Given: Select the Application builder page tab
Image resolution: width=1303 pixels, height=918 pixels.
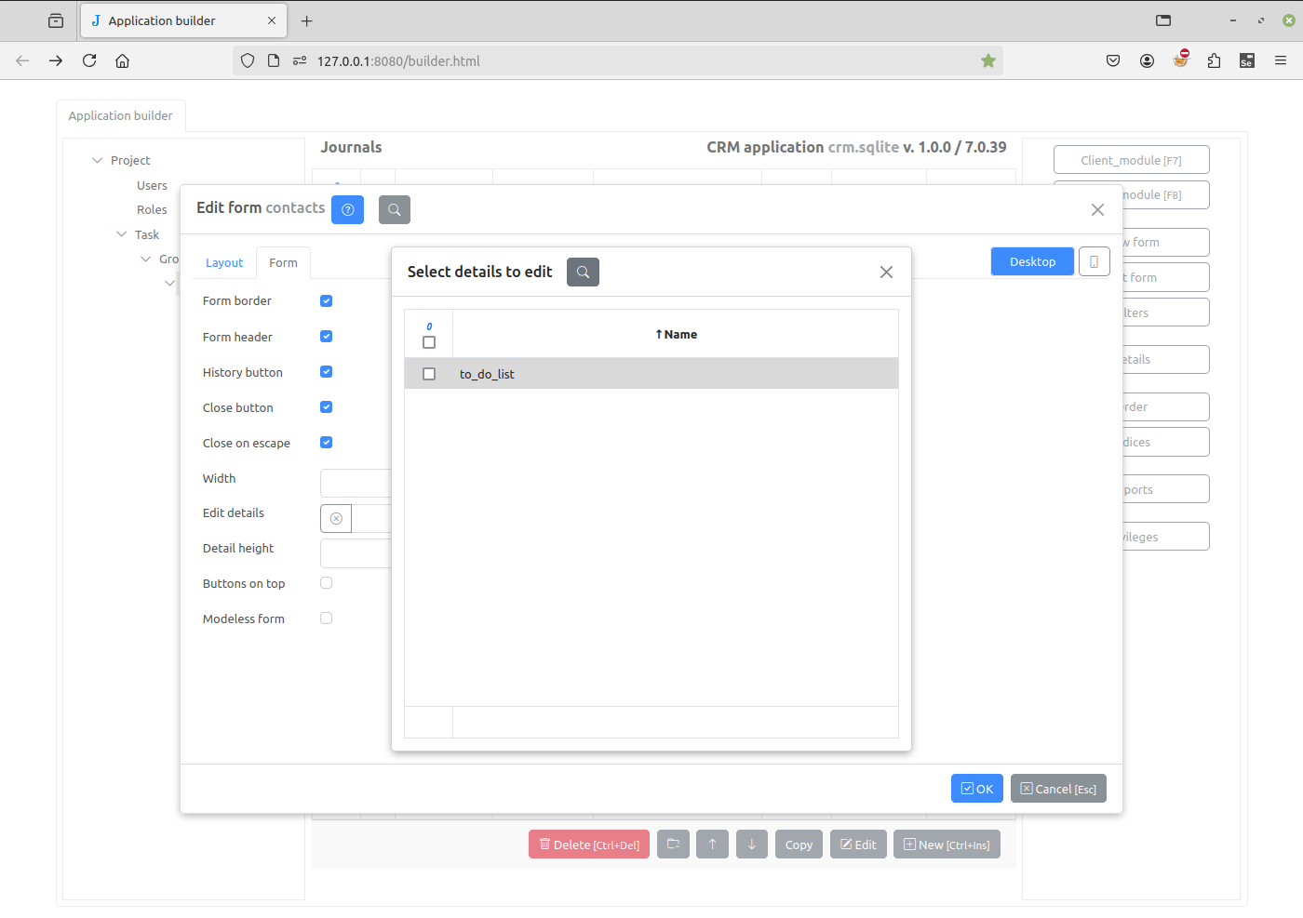Looking at the screenshot, I should point(121,115).
